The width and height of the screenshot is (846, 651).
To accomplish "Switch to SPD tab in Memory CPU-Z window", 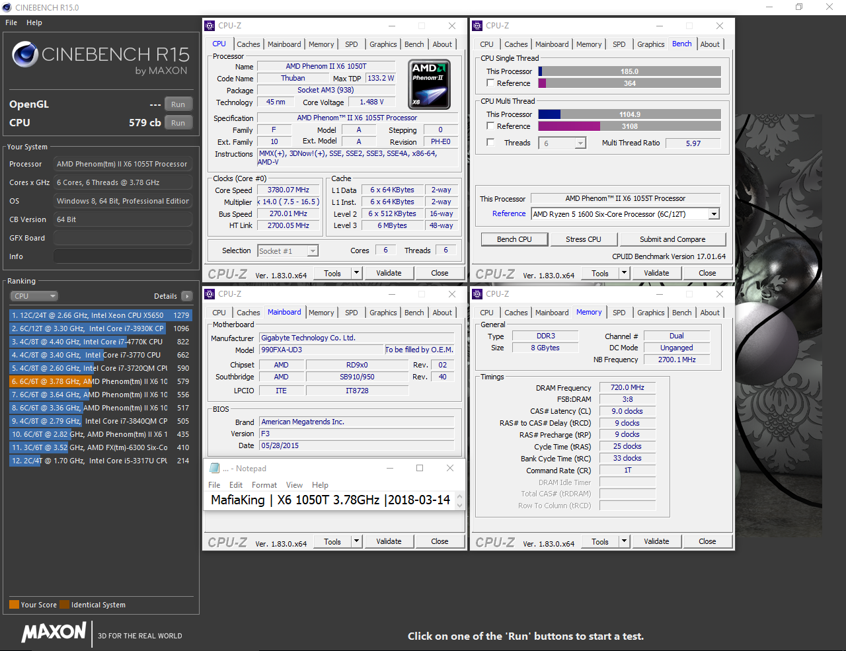I will coord(619,313).
